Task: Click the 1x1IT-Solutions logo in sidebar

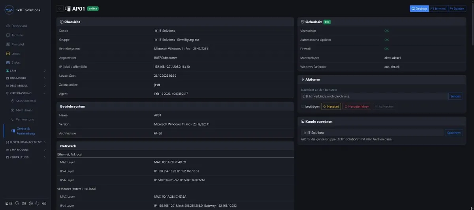Action: click(9, 10)
